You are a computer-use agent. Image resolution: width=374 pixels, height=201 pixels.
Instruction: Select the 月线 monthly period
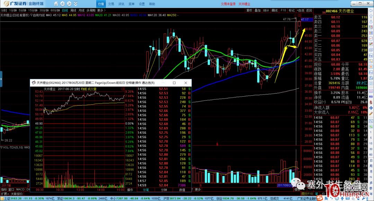tap(82, 10)
